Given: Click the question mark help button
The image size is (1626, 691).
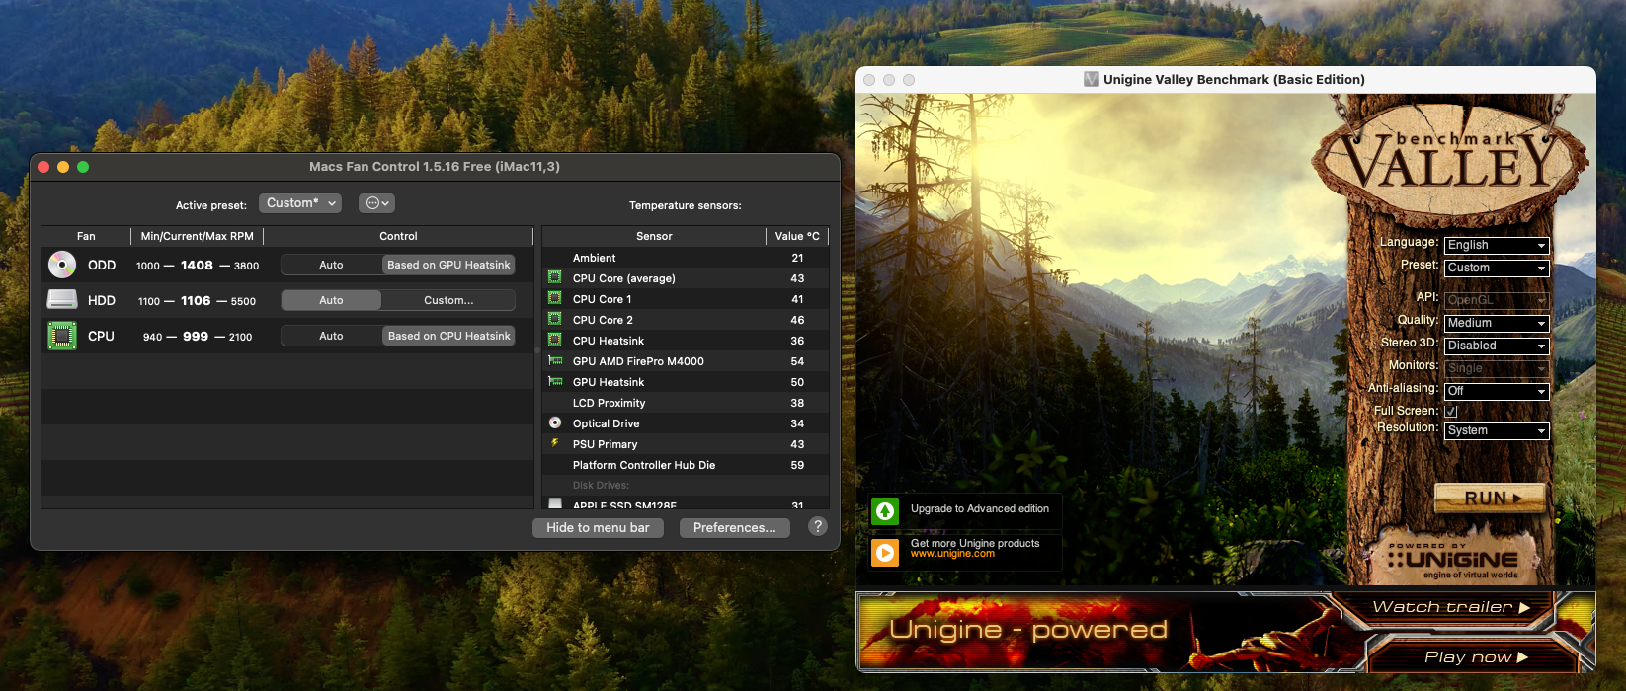Looking at the screenshot, I should tap(817, 526).
